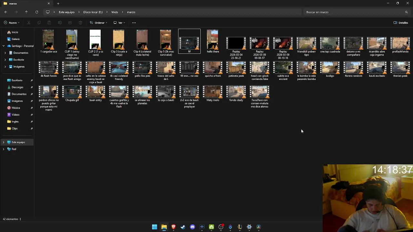
Task: Select the 'kodigo' video file
Action: click(x=330, y=69)
